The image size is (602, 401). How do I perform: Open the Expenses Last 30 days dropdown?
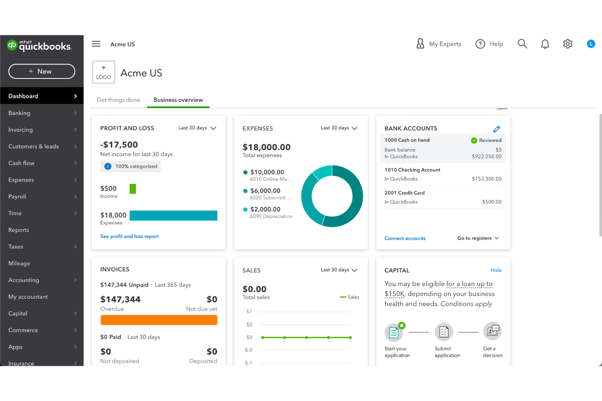339,128
